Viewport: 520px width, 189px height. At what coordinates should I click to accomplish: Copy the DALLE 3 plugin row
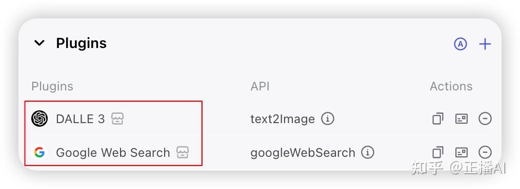(438, 119)
